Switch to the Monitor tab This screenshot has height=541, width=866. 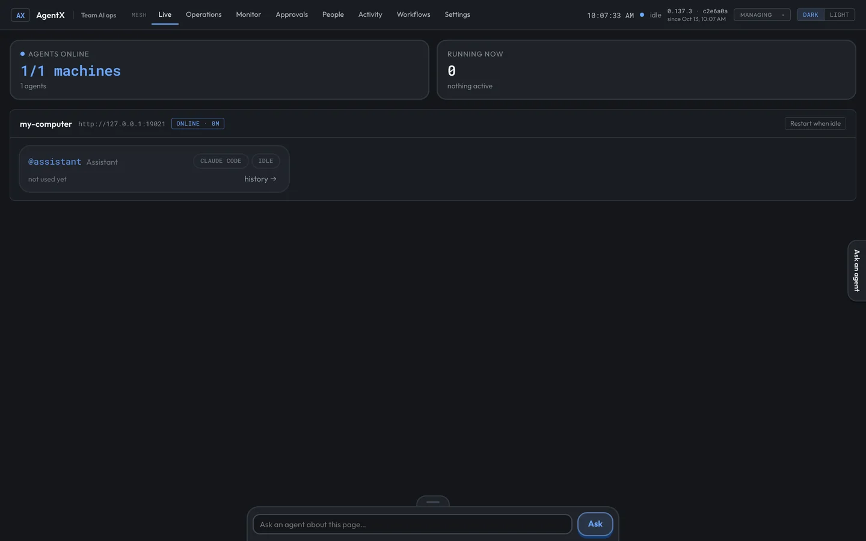248,14
